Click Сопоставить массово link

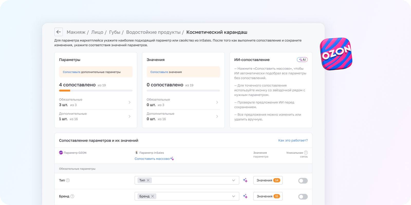[154, 159]
